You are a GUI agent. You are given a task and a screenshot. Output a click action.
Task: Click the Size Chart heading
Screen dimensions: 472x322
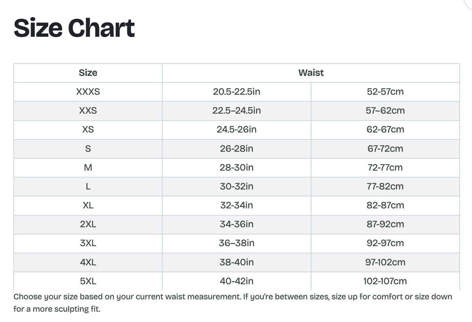(74, 28)
